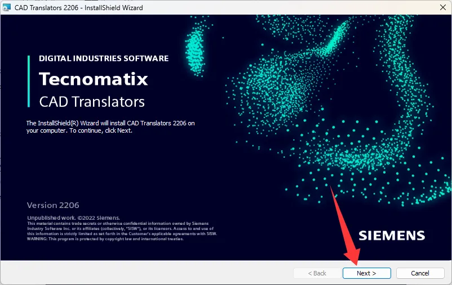Click the Siemens logo text
Image resolution: width=452 pixels, height=285 pixels.
[392, 236]
